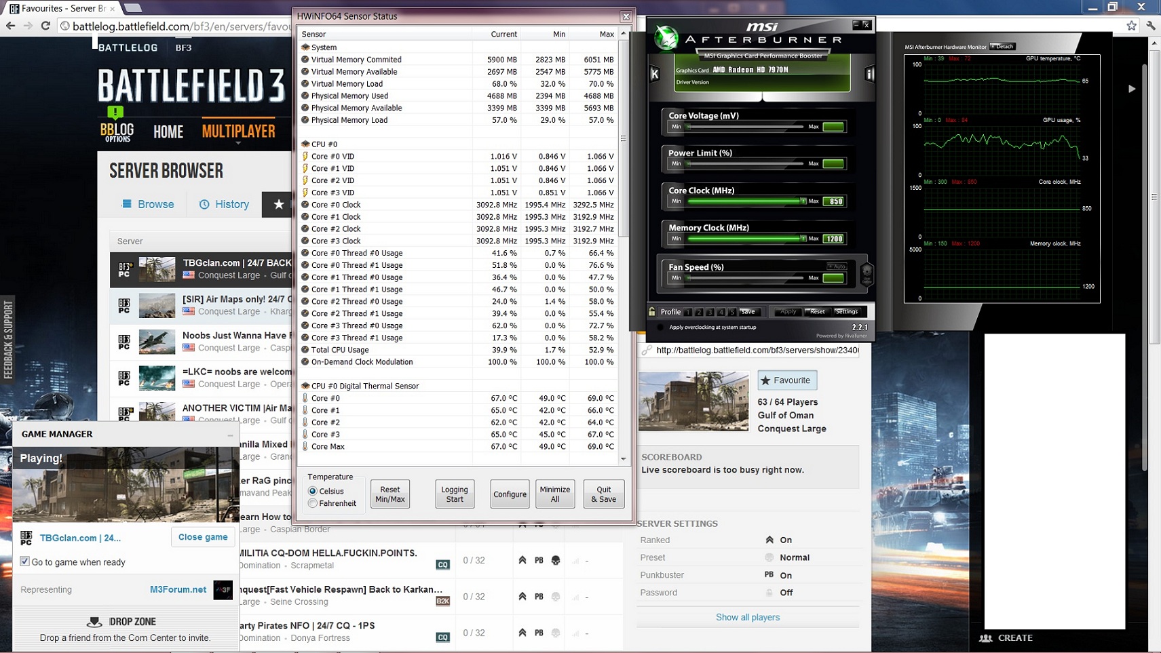This screenshot has height=653, width=1161.
Task: Open the Afterburner info 'i' button
Action: (870, 74)
